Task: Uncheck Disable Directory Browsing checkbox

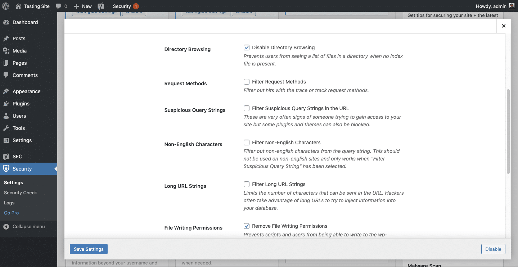Action: coord(247,47)
